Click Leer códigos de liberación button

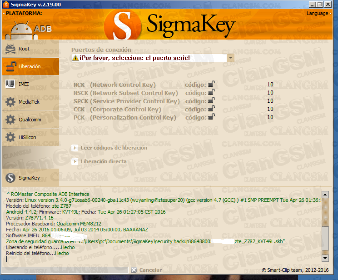click(109, 148)
